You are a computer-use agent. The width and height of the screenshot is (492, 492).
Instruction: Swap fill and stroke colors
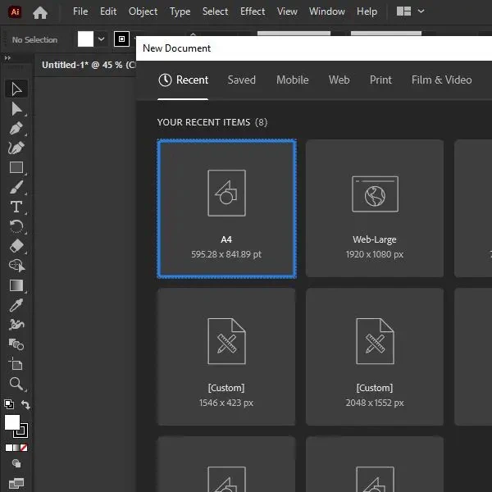25,405
